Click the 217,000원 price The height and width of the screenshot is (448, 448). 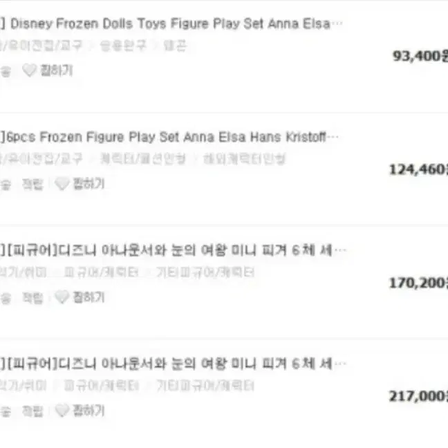click(x=418, y=396)
